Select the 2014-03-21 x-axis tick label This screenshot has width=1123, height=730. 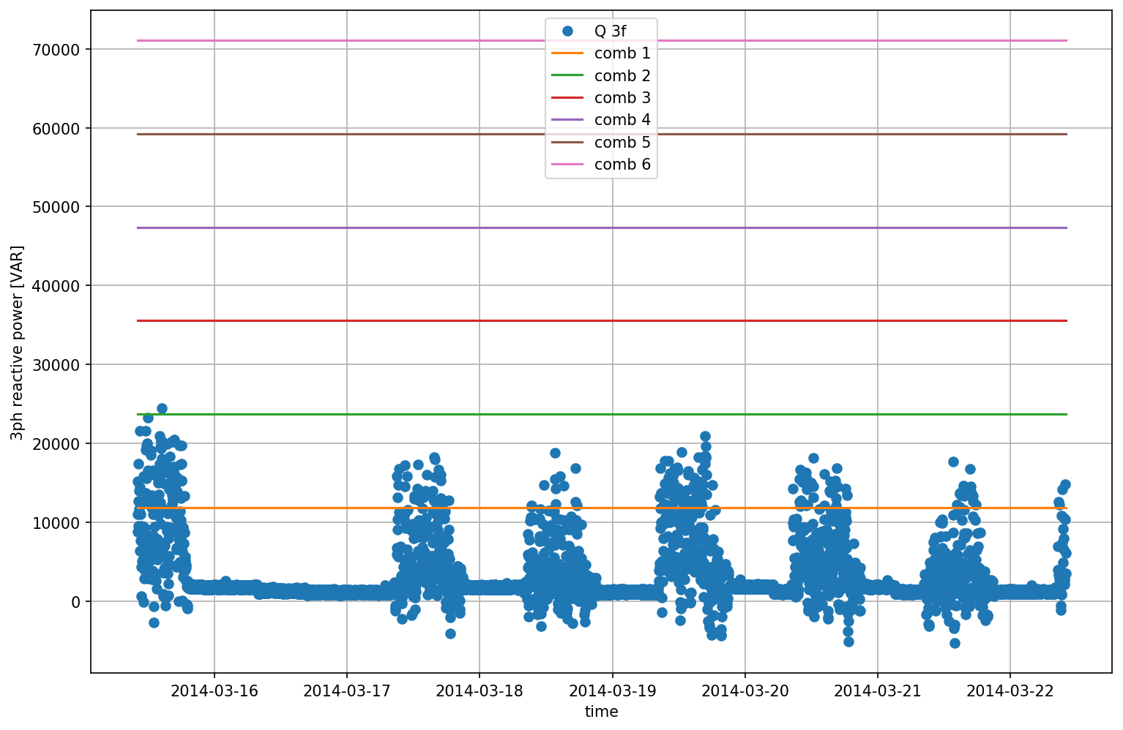pos(877,691)
